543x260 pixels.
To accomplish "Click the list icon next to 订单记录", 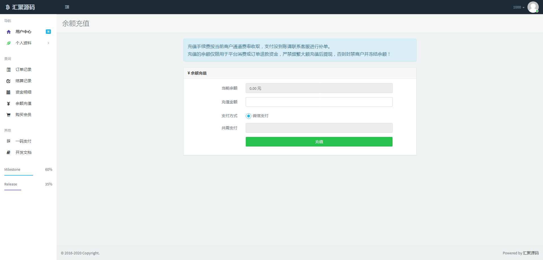I will (x=8, y=70).
